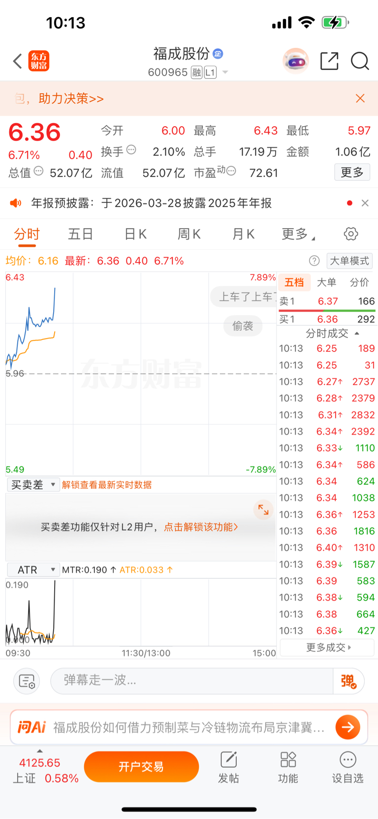Tap the 弹 send danmaku icon
This screenshot has height=819, width=378.
[348, 681]
